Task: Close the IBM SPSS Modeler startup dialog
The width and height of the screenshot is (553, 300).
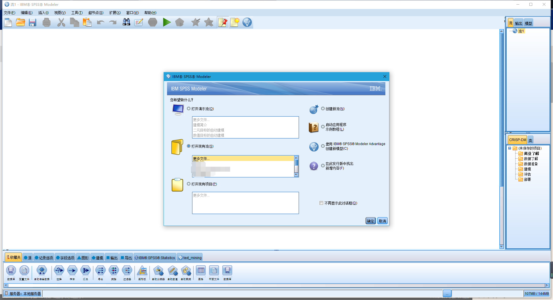Action: pos(385,76)
